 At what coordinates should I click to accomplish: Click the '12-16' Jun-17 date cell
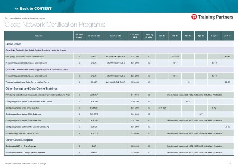click(228, 56)
